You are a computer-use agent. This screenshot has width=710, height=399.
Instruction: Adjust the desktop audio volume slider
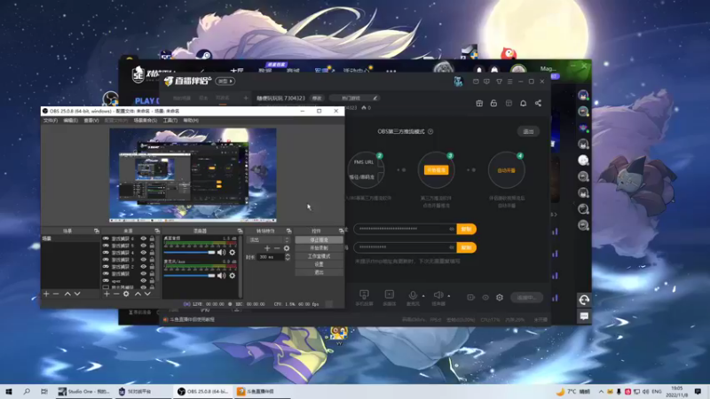[x=190, y=253]
